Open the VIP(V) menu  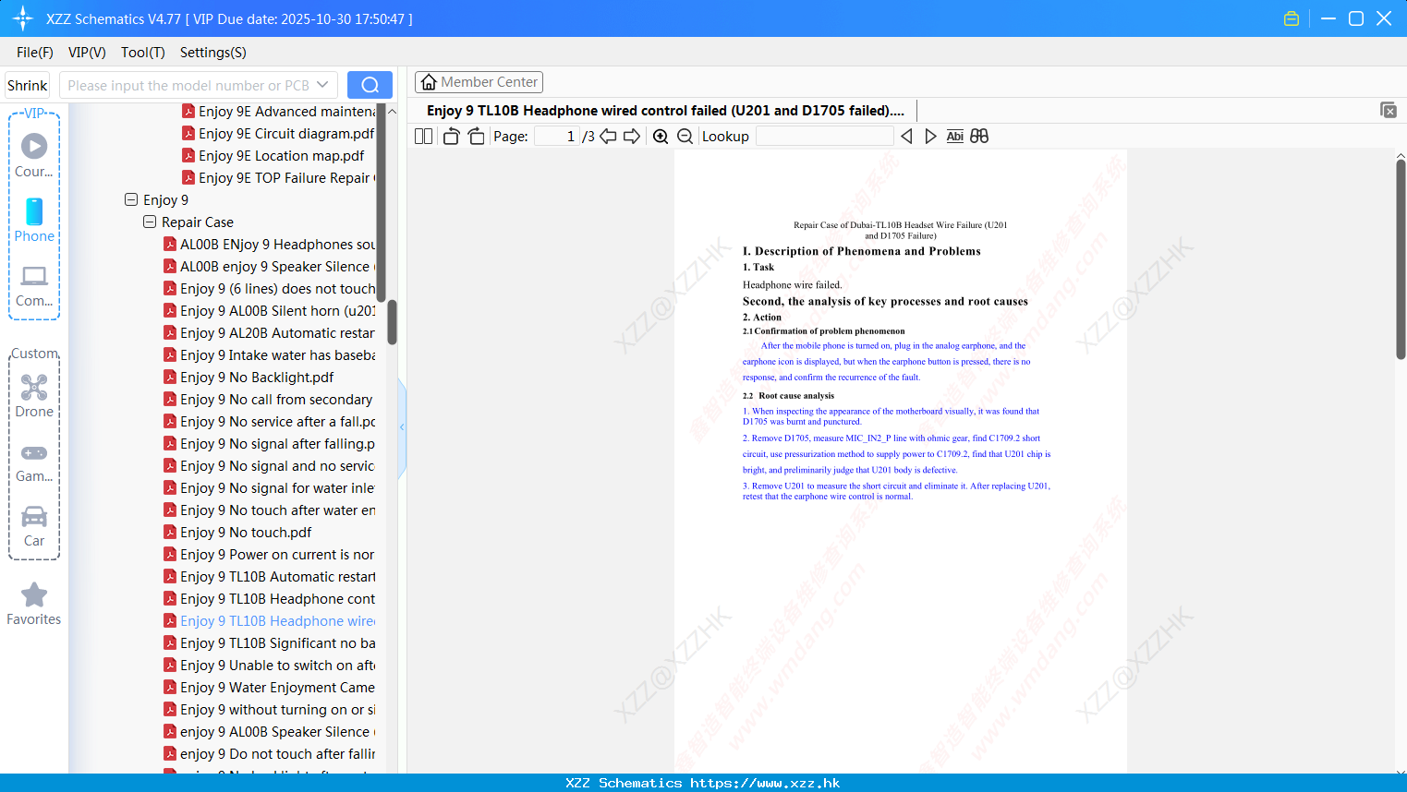pyautogui.click(x=87, y=52)
